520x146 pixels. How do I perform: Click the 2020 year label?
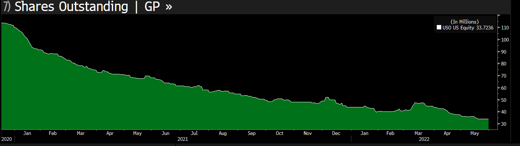[6, 139]
